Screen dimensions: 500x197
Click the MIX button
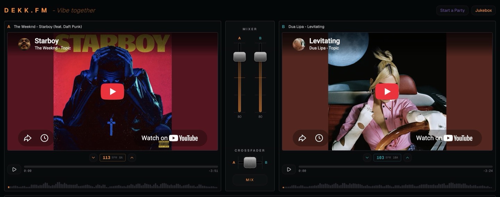point(250,180)
